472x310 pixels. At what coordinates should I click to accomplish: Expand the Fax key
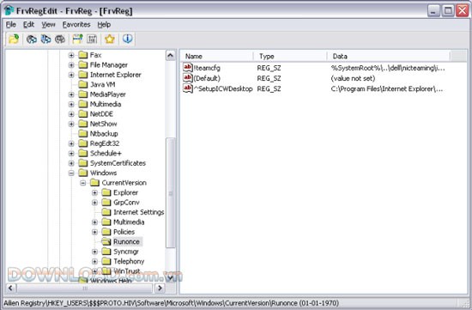pyautogui.click(x=71, y=55)
